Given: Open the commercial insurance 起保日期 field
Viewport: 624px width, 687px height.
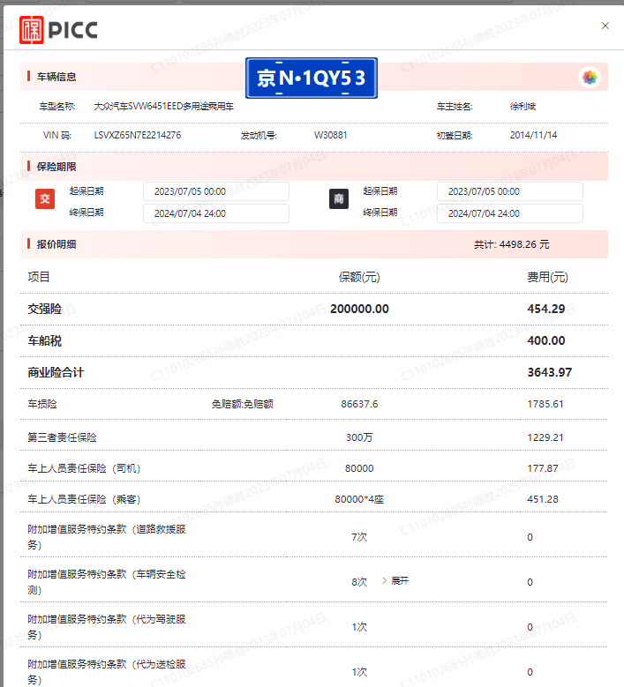Looking at the screenshot, I should click(x=509, y=191).
